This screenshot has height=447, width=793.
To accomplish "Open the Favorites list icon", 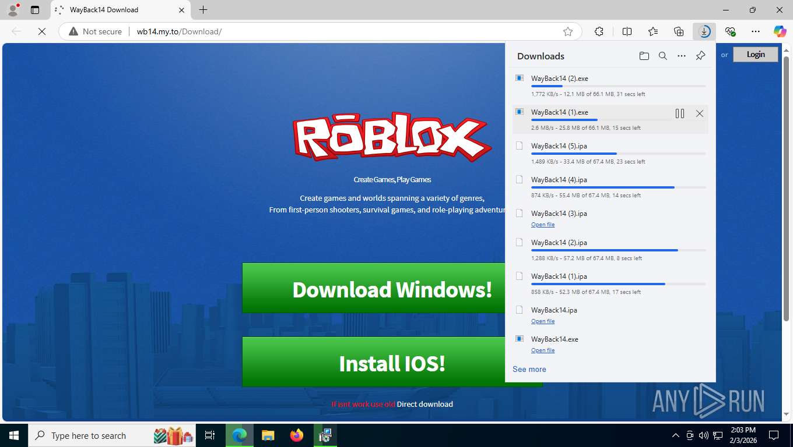I will tap(653, 31).
